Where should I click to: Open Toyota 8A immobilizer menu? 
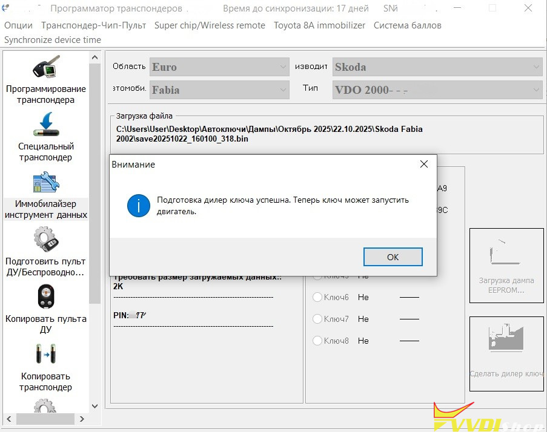(319, 25)
